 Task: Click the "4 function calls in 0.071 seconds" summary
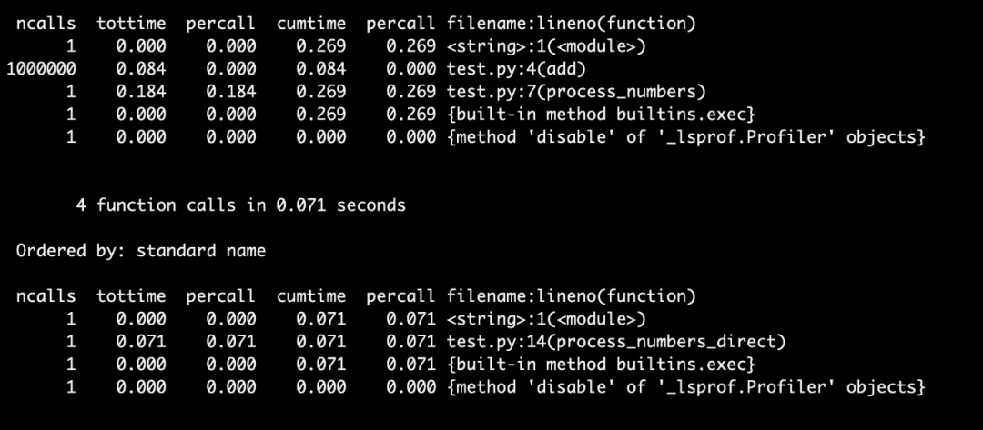(240, 205)
